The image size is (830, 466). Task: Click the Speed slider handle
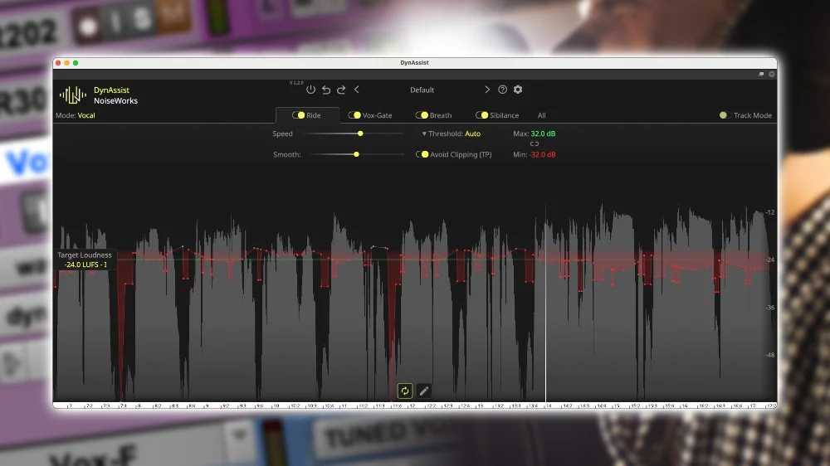(360, 133)
